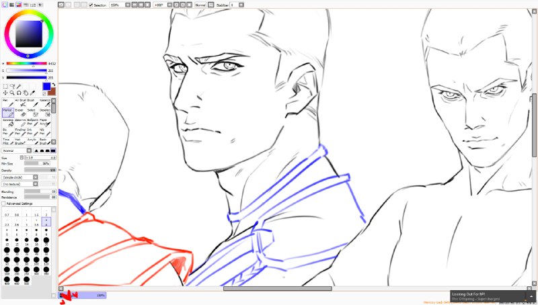The width and height of the screenshot is (538, 305).
Task: Click the Ballpoint Pen tool entry
Action: click(x=32, y=122)
